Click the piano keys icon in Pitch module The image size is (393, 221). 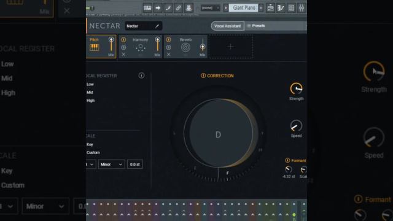[x=94, y=47]
